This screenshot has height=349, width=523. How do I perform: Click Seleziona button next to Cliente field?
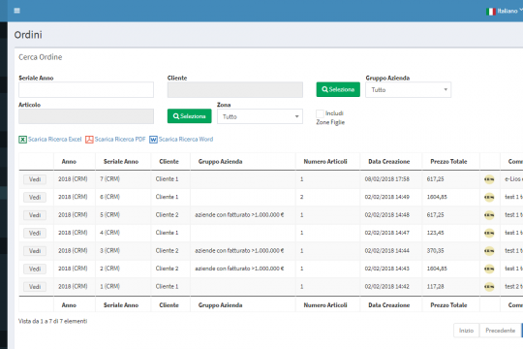(x=338, y=89)
